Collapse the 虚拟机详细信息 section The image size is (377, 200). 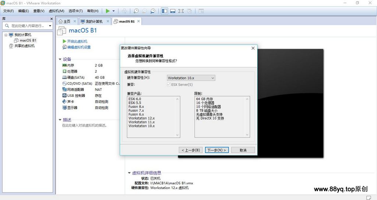point(129,173)
